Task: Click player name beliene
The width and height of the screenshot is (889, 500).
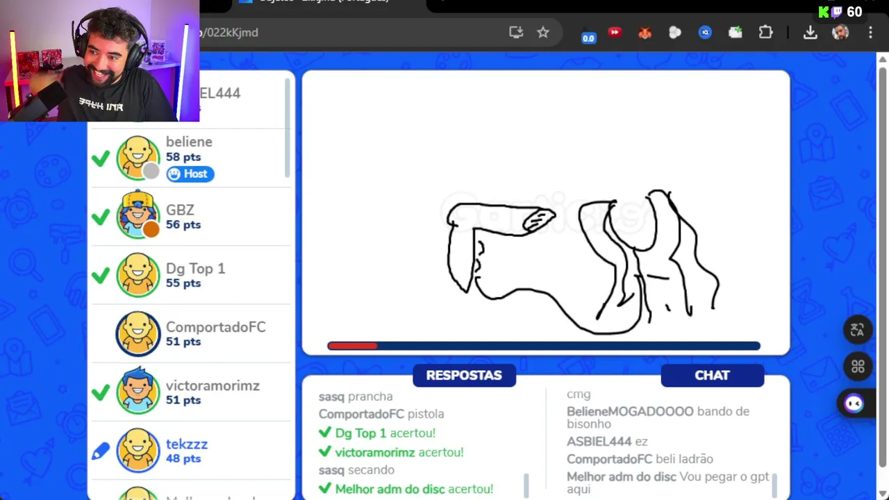Action: (189, 142)
